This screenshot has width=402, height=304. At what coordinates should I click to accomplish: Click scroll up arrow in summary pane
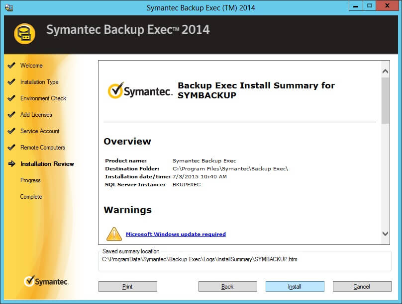pos(385,72)
